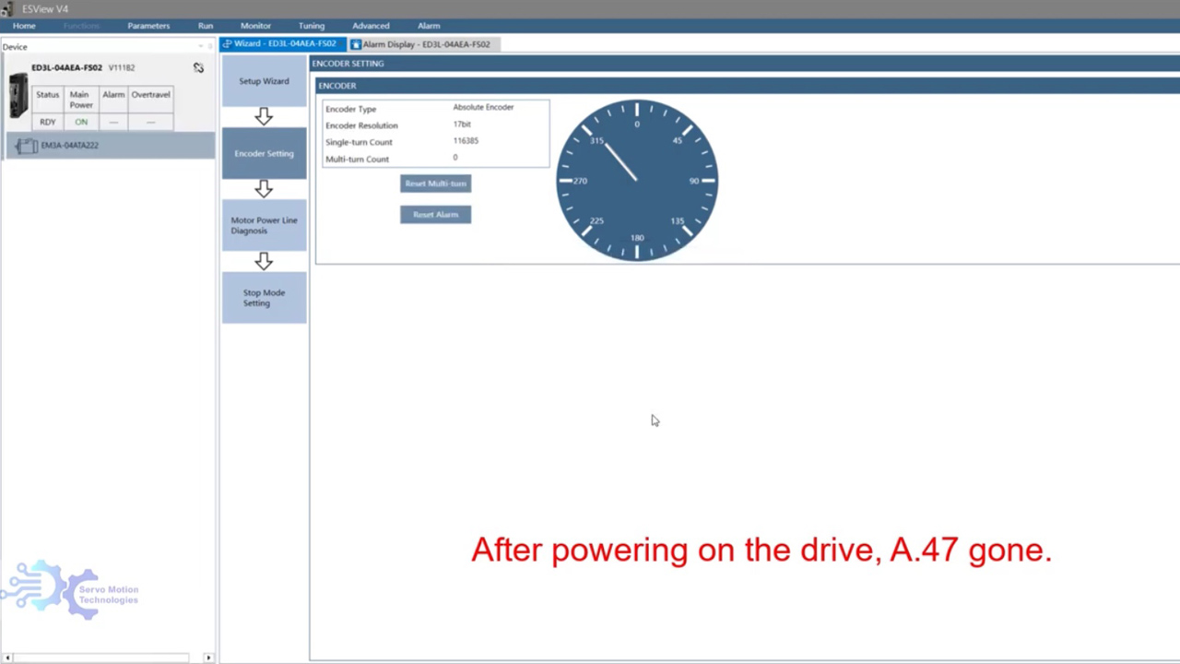Go to Motor Power Line Diagnosis step
The image size is (1180, 664).
264,226
